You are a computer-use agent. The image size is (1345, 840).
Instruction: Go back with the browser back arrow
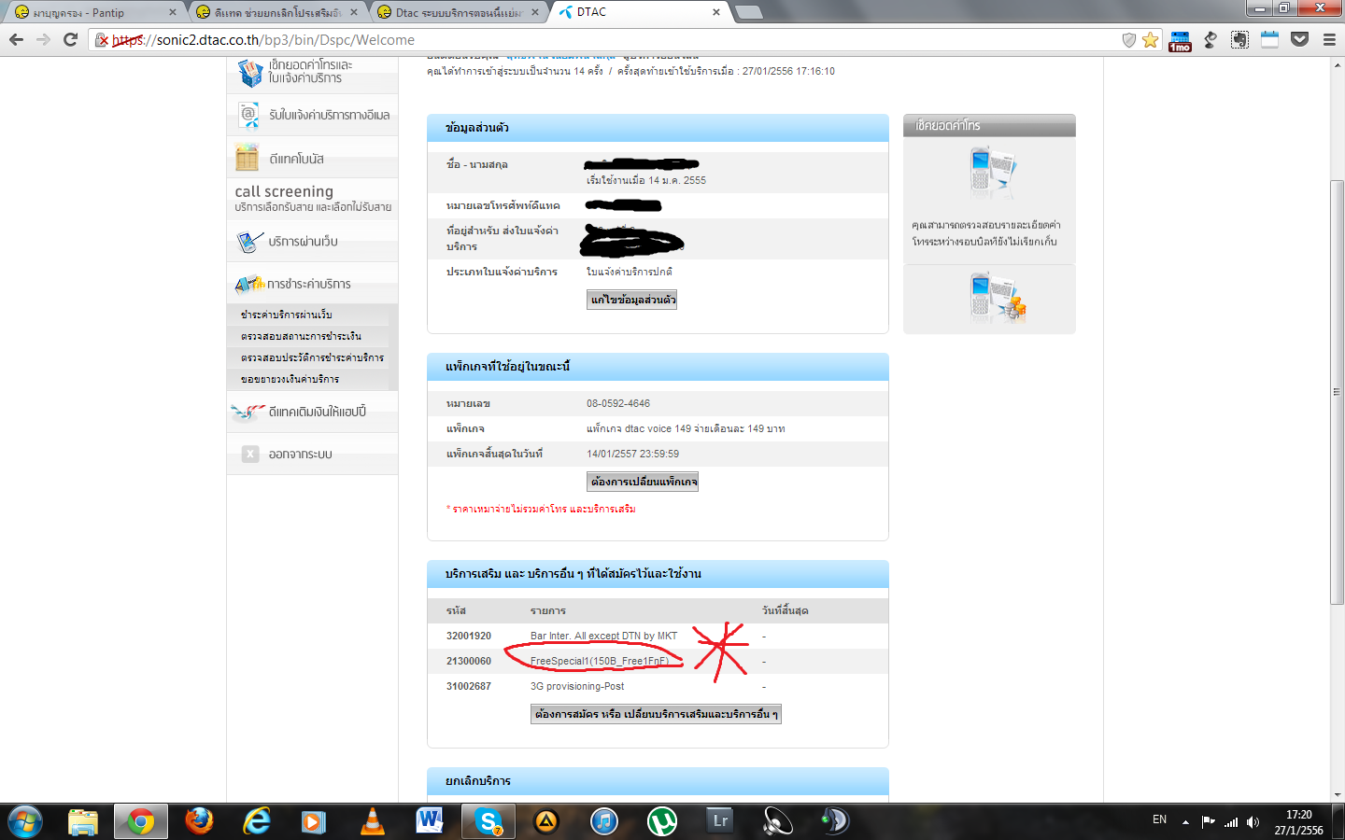click(x=16, y=39)
